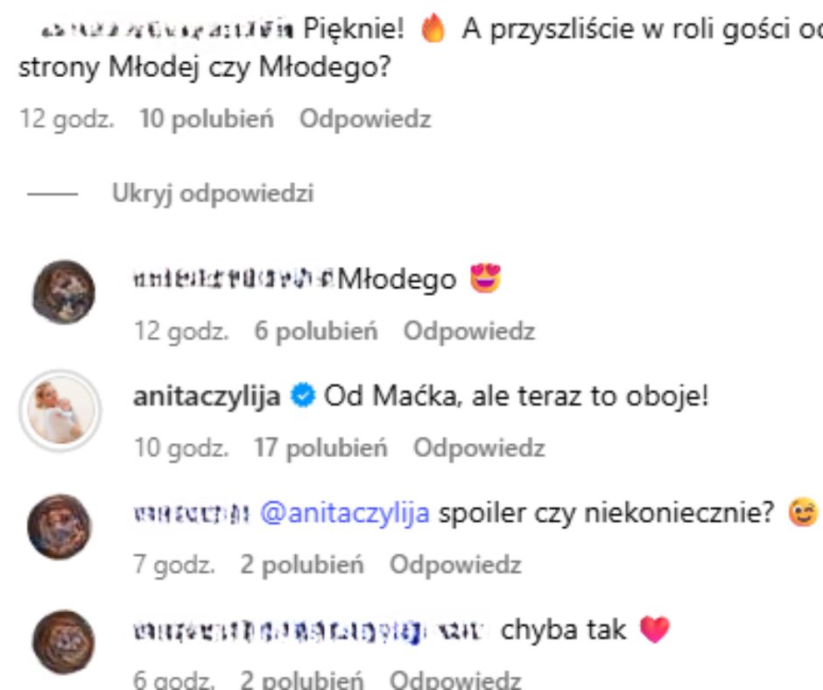Click the 7 godz. timestamp
Screen dimensions: 823x690
pos(174,565)
